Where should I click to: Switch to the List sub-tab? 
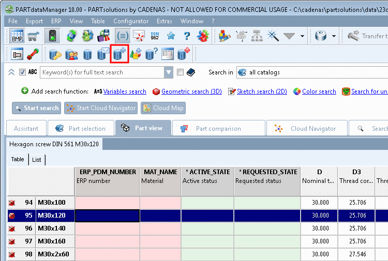(x=37, y=160)
